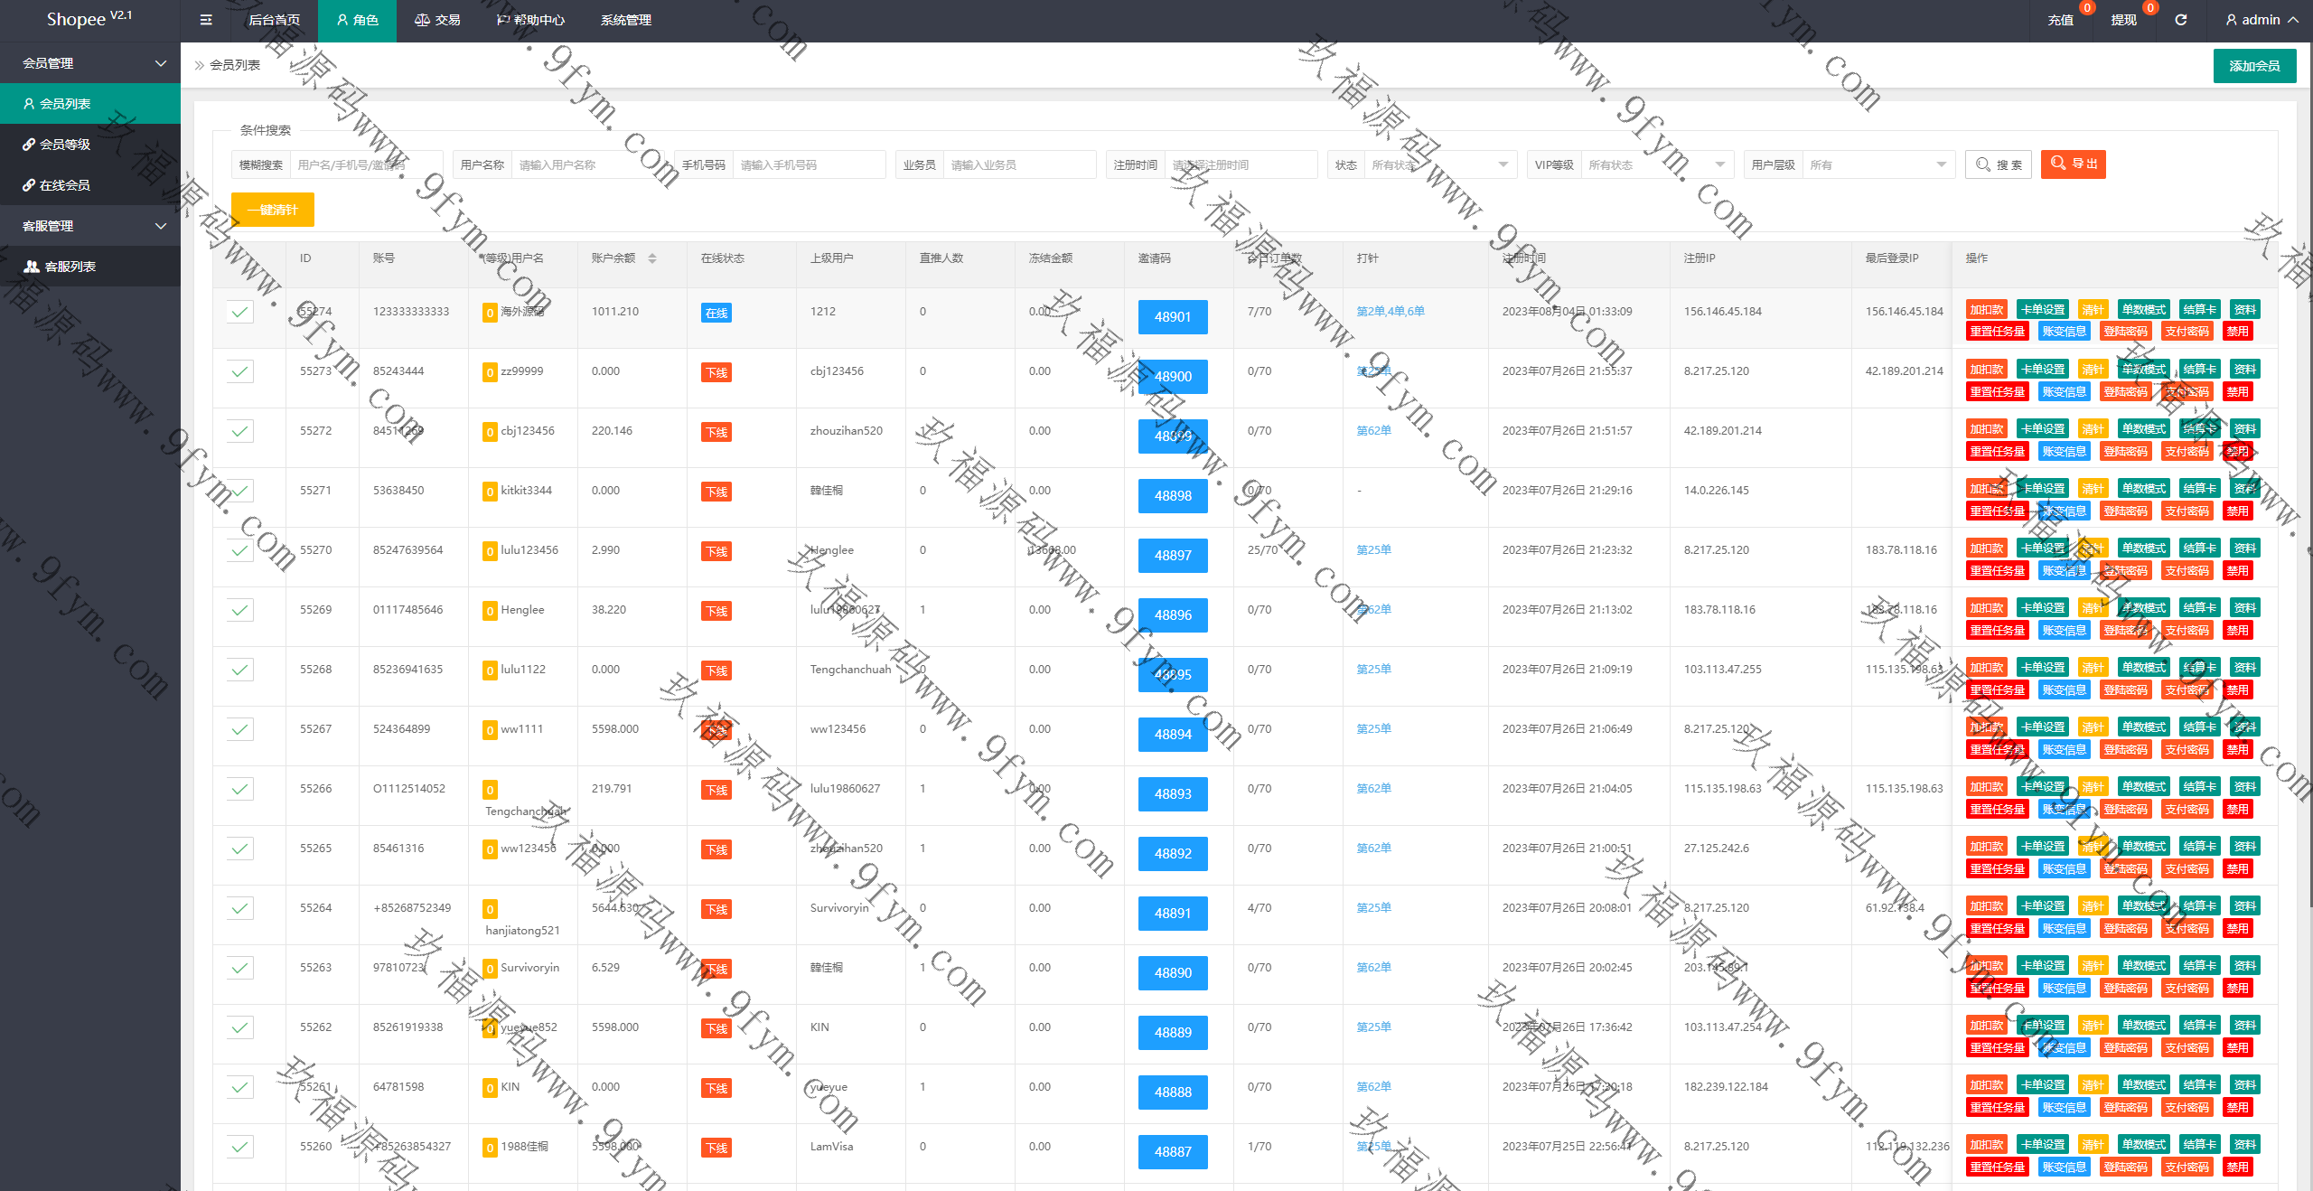Viewport: 2313px width, 1191px height.
Task: Toggle checkbox for row ID 55274
Action: 239,312
